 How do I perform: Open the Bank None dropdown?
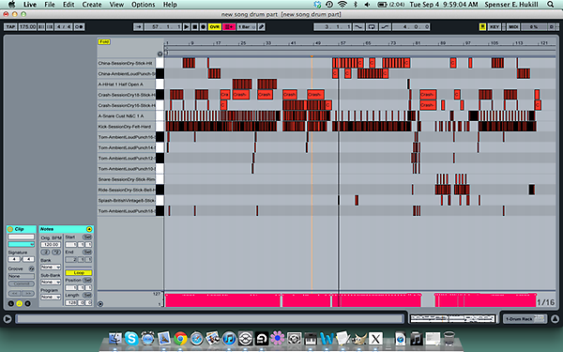coord(51,268)
